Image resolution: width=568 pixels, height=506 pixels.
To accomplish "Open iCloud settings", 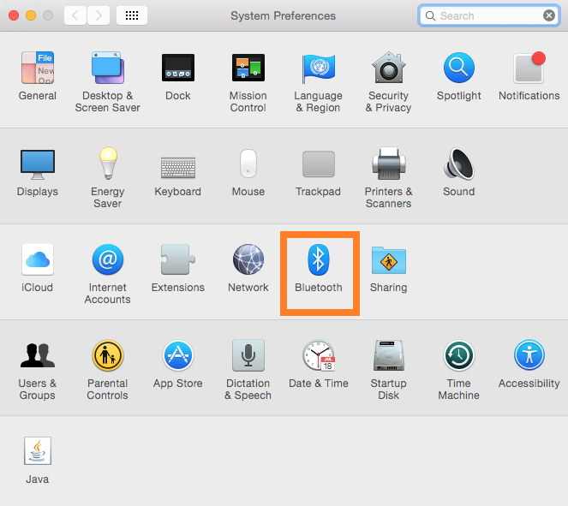I will click(38, 260).
